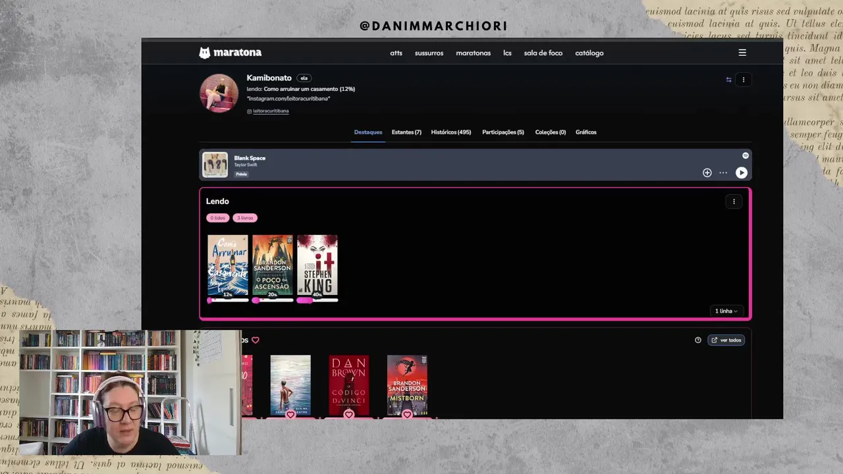
Task: Click the Lendo section heading
Action: 217,201
